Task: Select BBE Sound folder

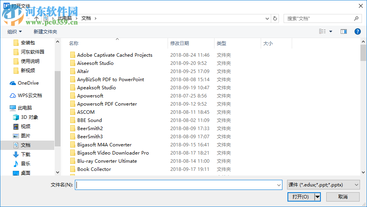Action: click(x=90, y=120)
